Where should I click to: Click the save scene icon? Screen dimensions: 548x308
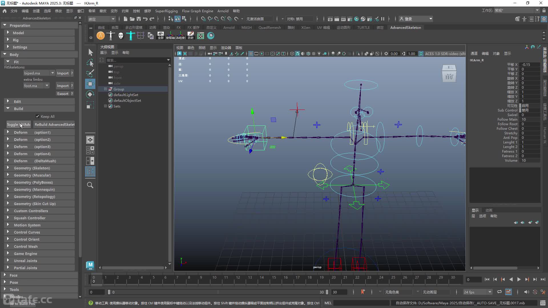pos(139,19)
